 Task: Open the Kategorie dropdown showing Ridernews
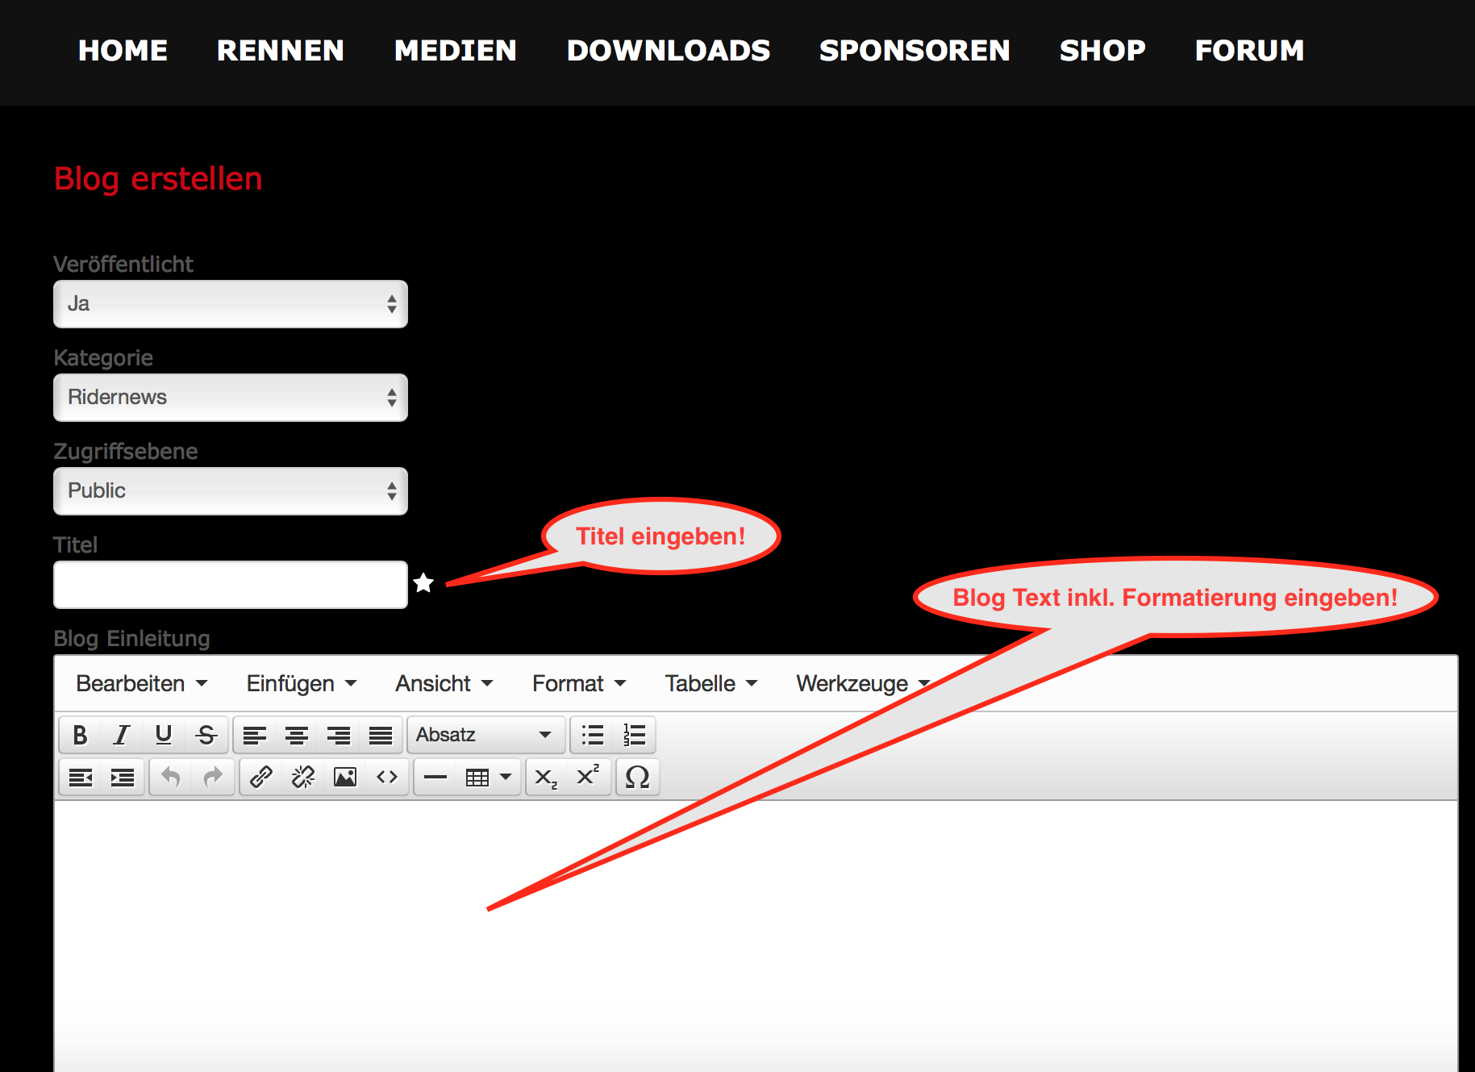(x=231, y=398)
